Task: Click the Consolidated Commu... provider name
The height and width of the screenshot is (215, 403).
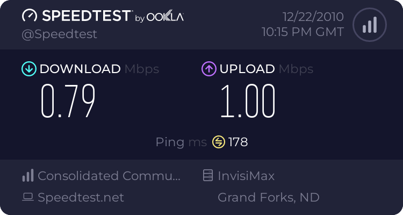Action: [109, 176]
